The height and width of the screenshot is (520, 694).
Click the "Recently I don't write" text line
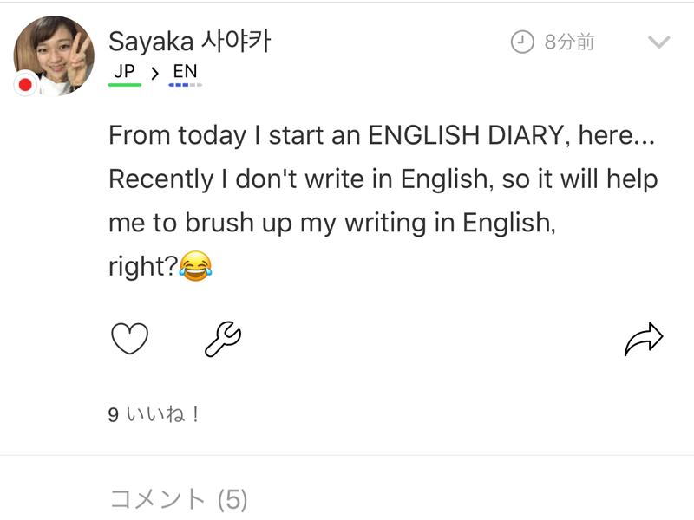(x=383, y=179)
